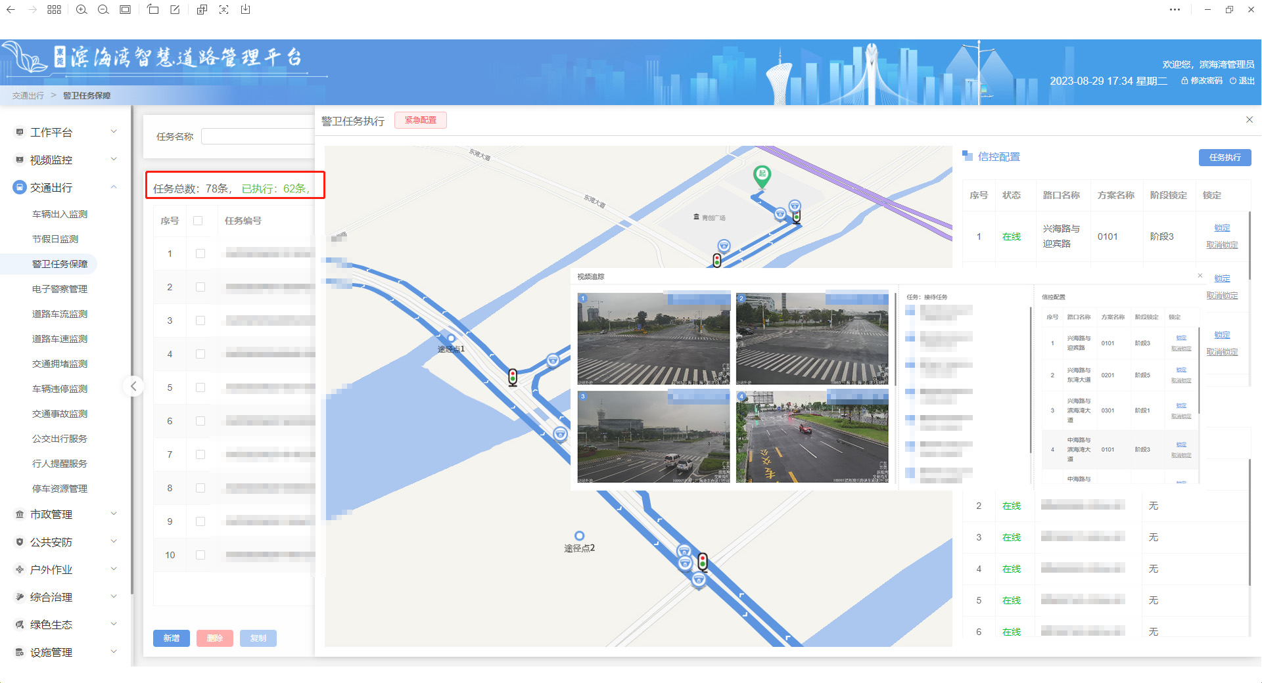The height and width of the screenshot is (683, 1262).
Task: Click the 绿色生态 sidebar icon
Action: pos(20,625)
